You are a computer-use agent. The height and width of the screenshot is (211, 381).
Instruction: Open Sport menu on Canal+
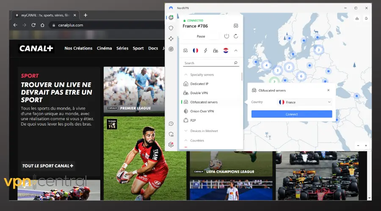[138, 48]
